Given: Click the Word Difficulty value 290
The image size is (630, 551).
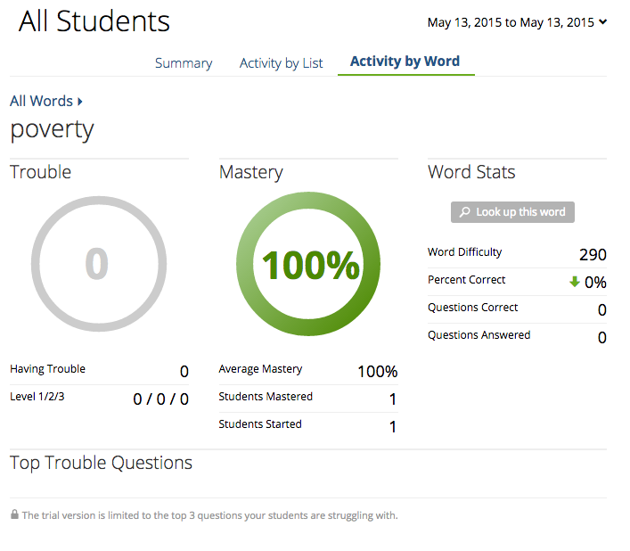Looking at the screenshot, I should tap(593, 255).
